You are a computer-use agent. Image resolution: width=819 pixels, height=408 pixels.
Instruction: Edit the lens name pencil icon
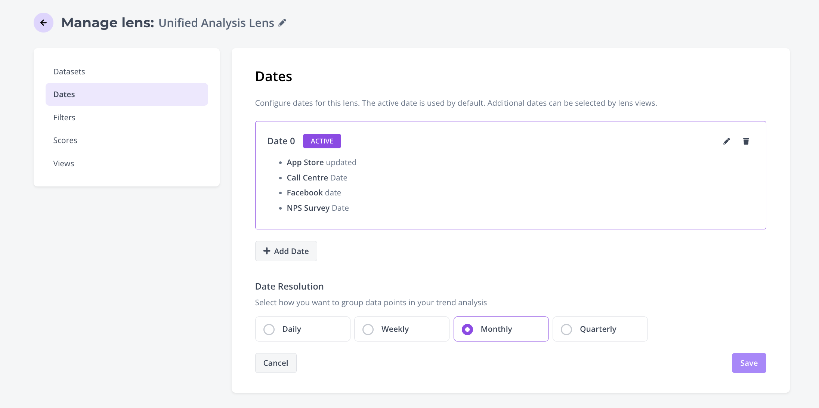pyautogui.click(x=282, y=23)
